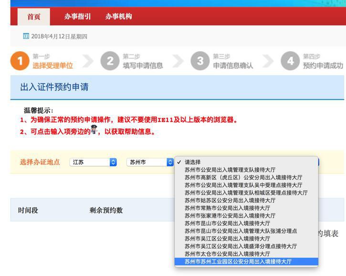Choose the checked 请选择 option

tap(246, 162)
